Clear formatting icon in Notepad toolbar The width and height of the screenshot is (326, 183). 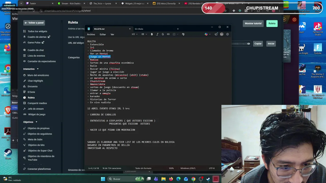click(x=183, y=34)
